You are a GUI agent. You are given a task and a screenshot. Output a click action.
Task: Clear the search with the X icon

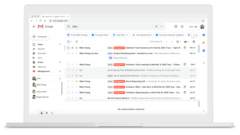(156, 26)
